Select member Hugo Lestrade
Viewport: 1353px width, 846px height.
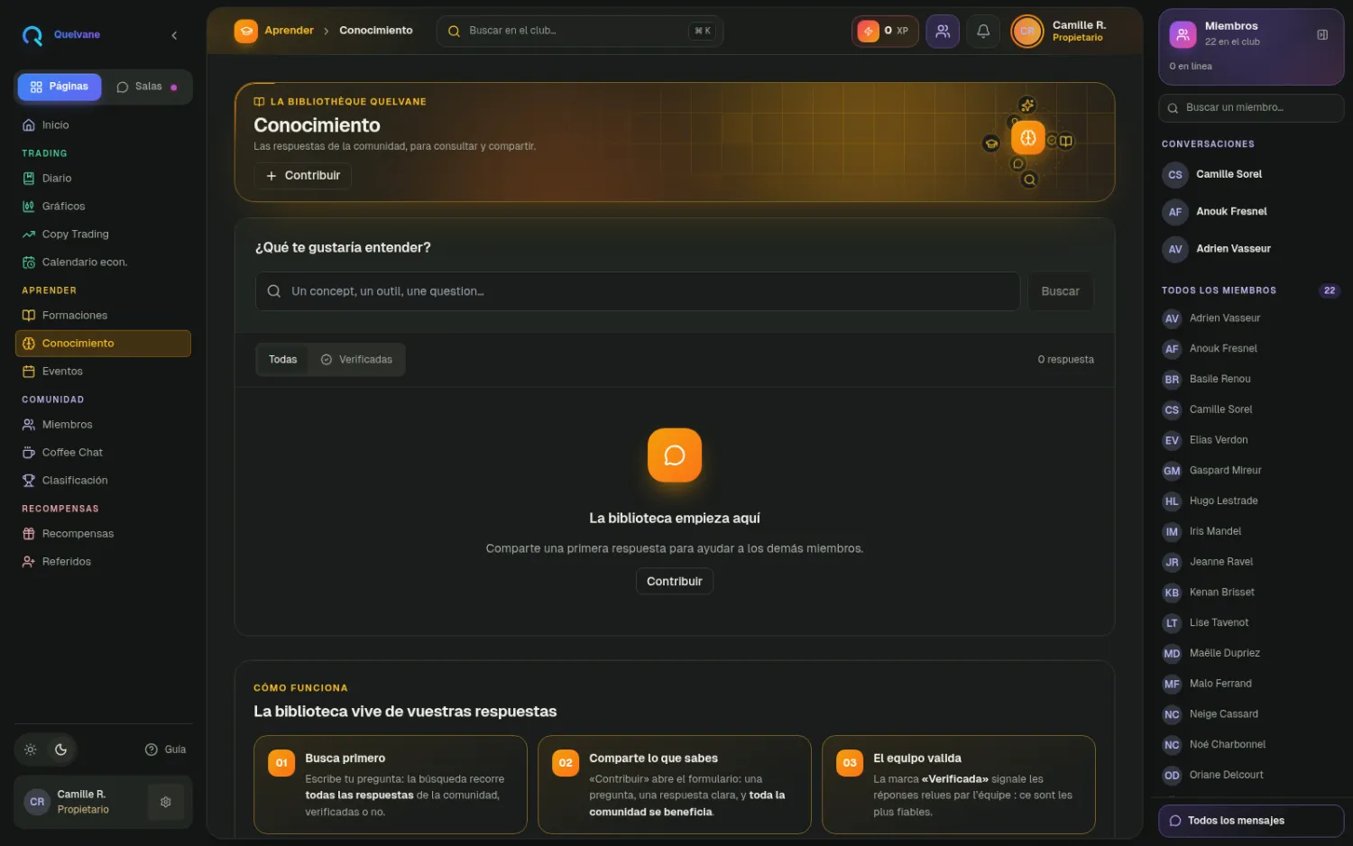[1251, 501]
